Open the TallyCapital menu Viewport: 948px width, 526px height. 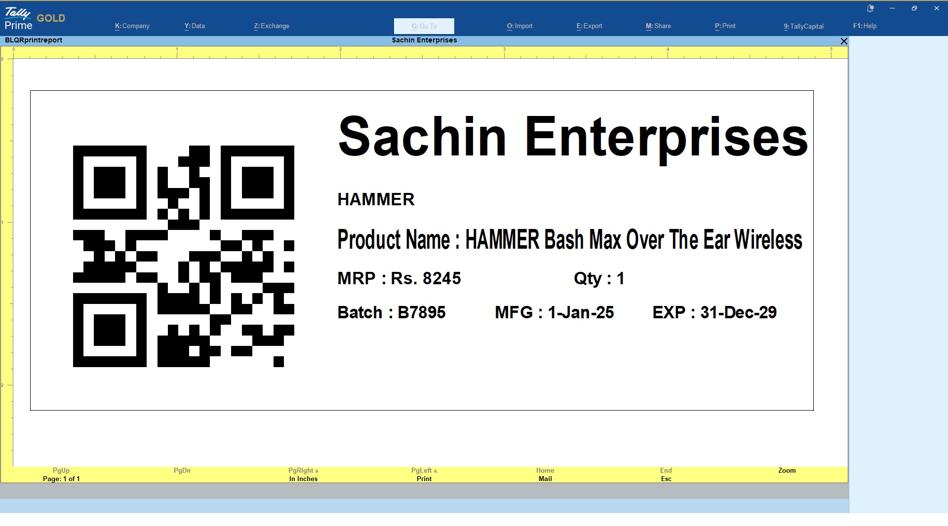point(803,26)
